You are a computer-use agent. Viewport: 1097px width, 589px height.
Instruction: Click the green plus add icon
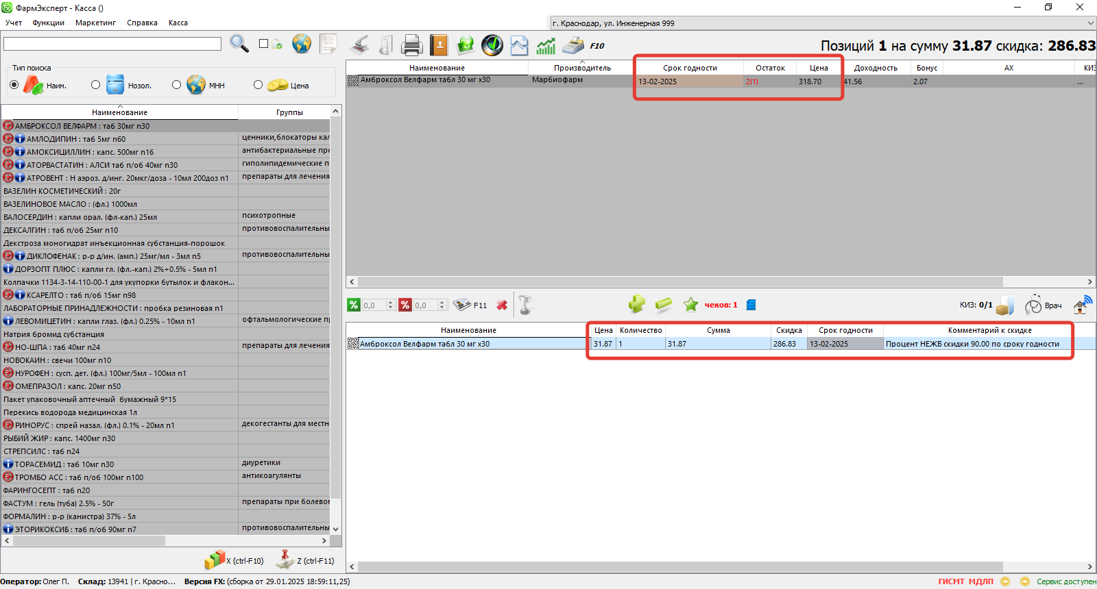click(x=636, y=305)
